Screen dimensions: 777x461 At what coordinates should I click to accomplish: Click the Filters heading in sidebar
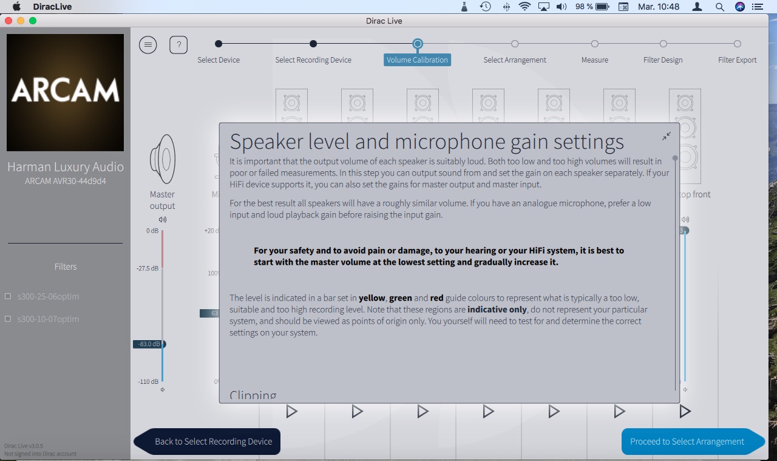(x=66, y=267)
